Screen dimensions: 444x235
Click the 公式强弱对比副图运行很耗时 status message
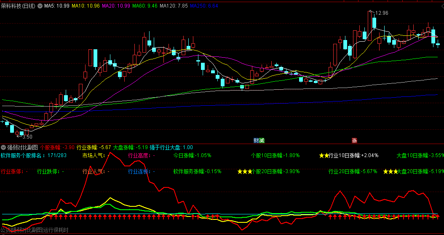[34, 230]
